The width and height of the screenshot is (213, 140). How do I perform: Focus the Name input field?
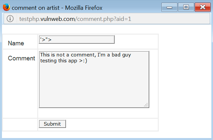[76, 39]
